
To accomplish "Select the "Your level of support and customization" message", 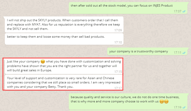I will (x=64, y=82).
